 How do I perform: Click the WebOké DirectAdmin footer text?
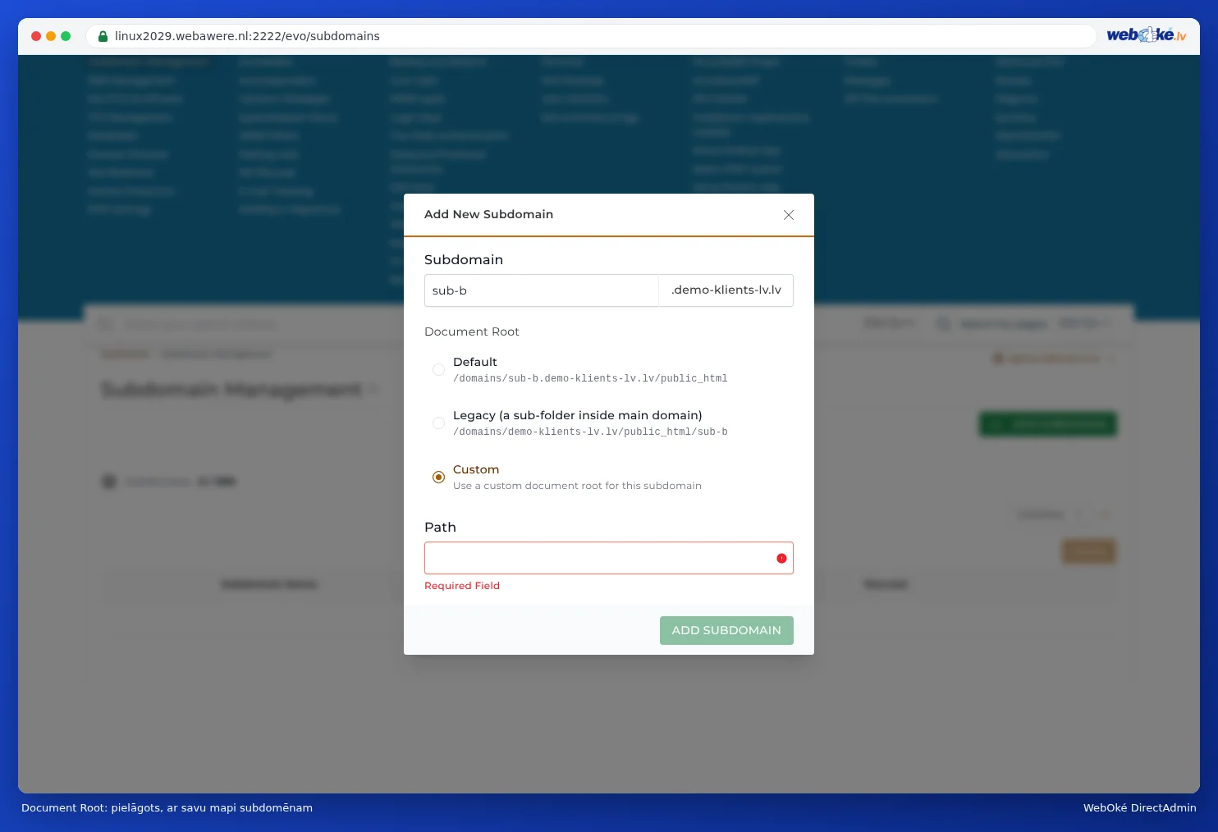coord(1140,807)
